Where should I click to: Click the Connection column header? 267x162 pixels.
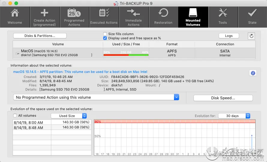(x=225, y=44)
